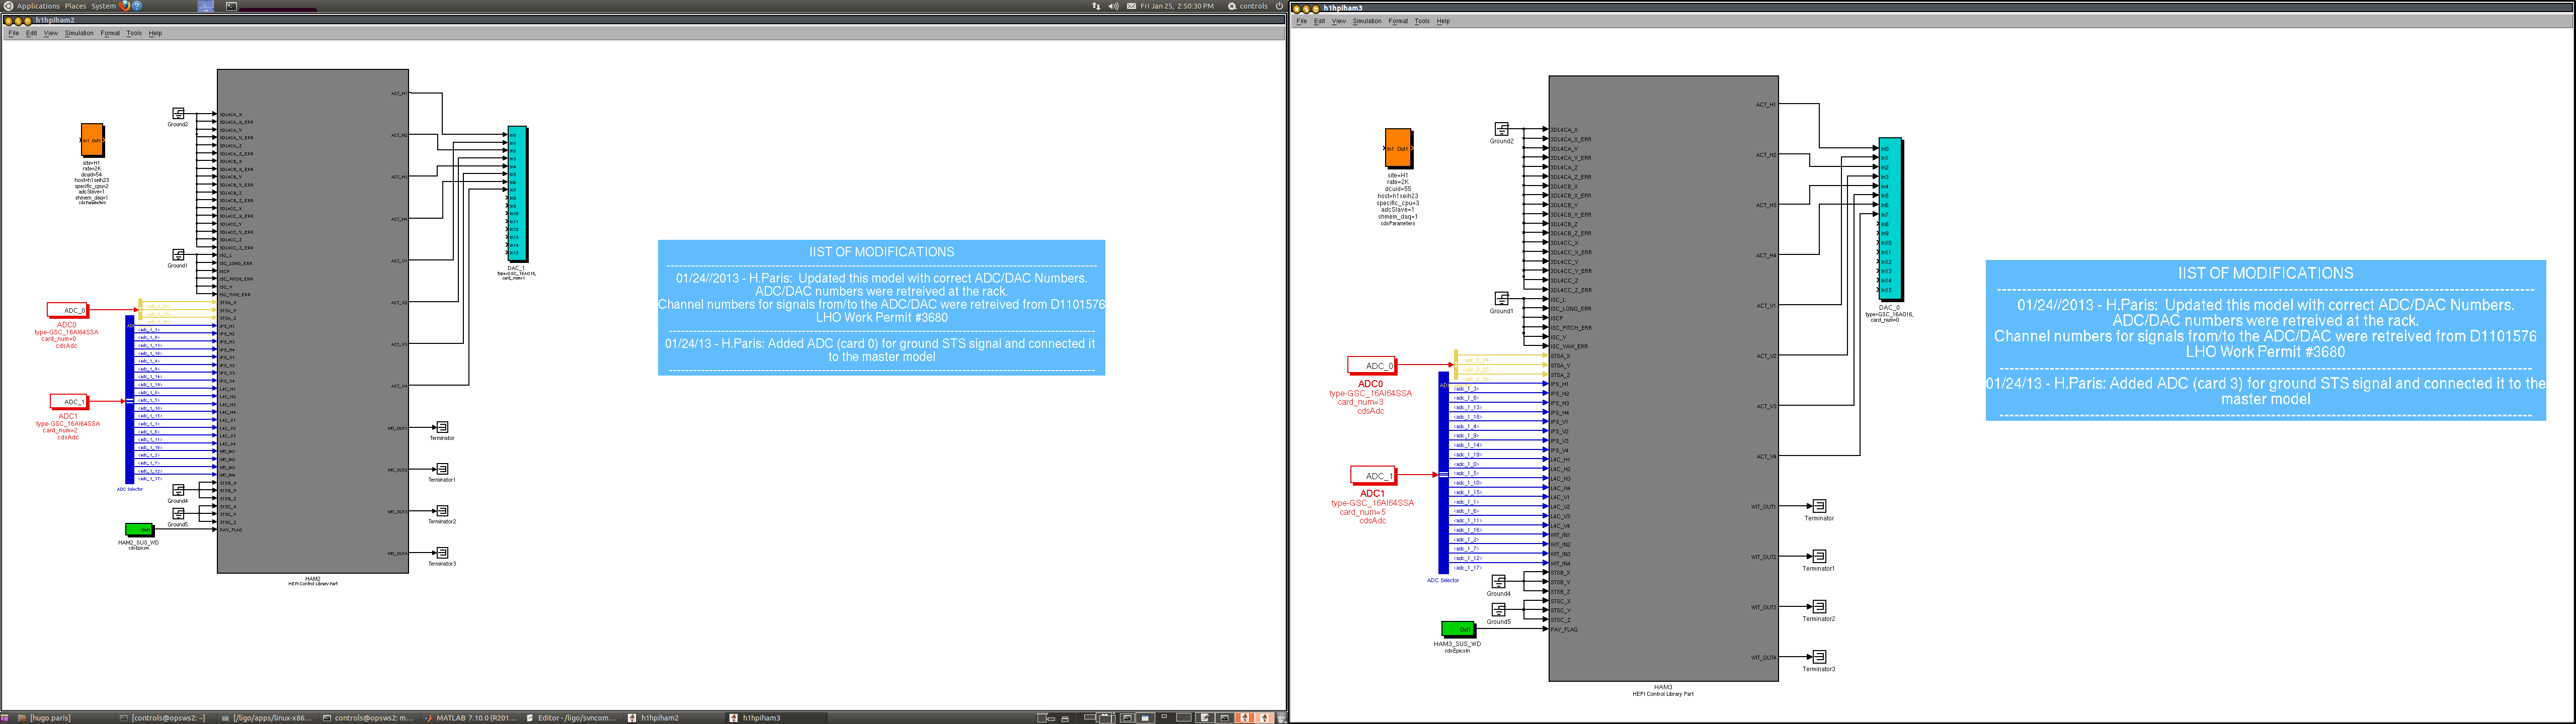Open the Help menu in h1hpiham3
This screenshot has width=2576, height=724.
pos(1443,21)
